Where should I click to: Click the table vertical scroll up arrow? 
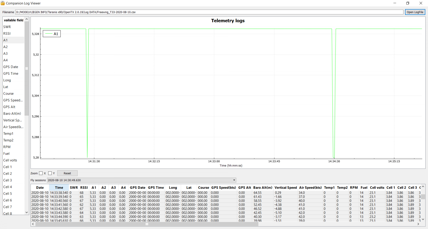[423, 187]
